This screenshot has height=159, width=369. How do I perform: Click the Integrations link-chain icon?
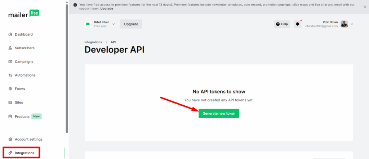click(10, 153)
